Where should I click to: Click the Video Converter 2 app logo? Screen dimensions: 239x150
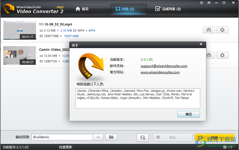[x=34, y=9]
